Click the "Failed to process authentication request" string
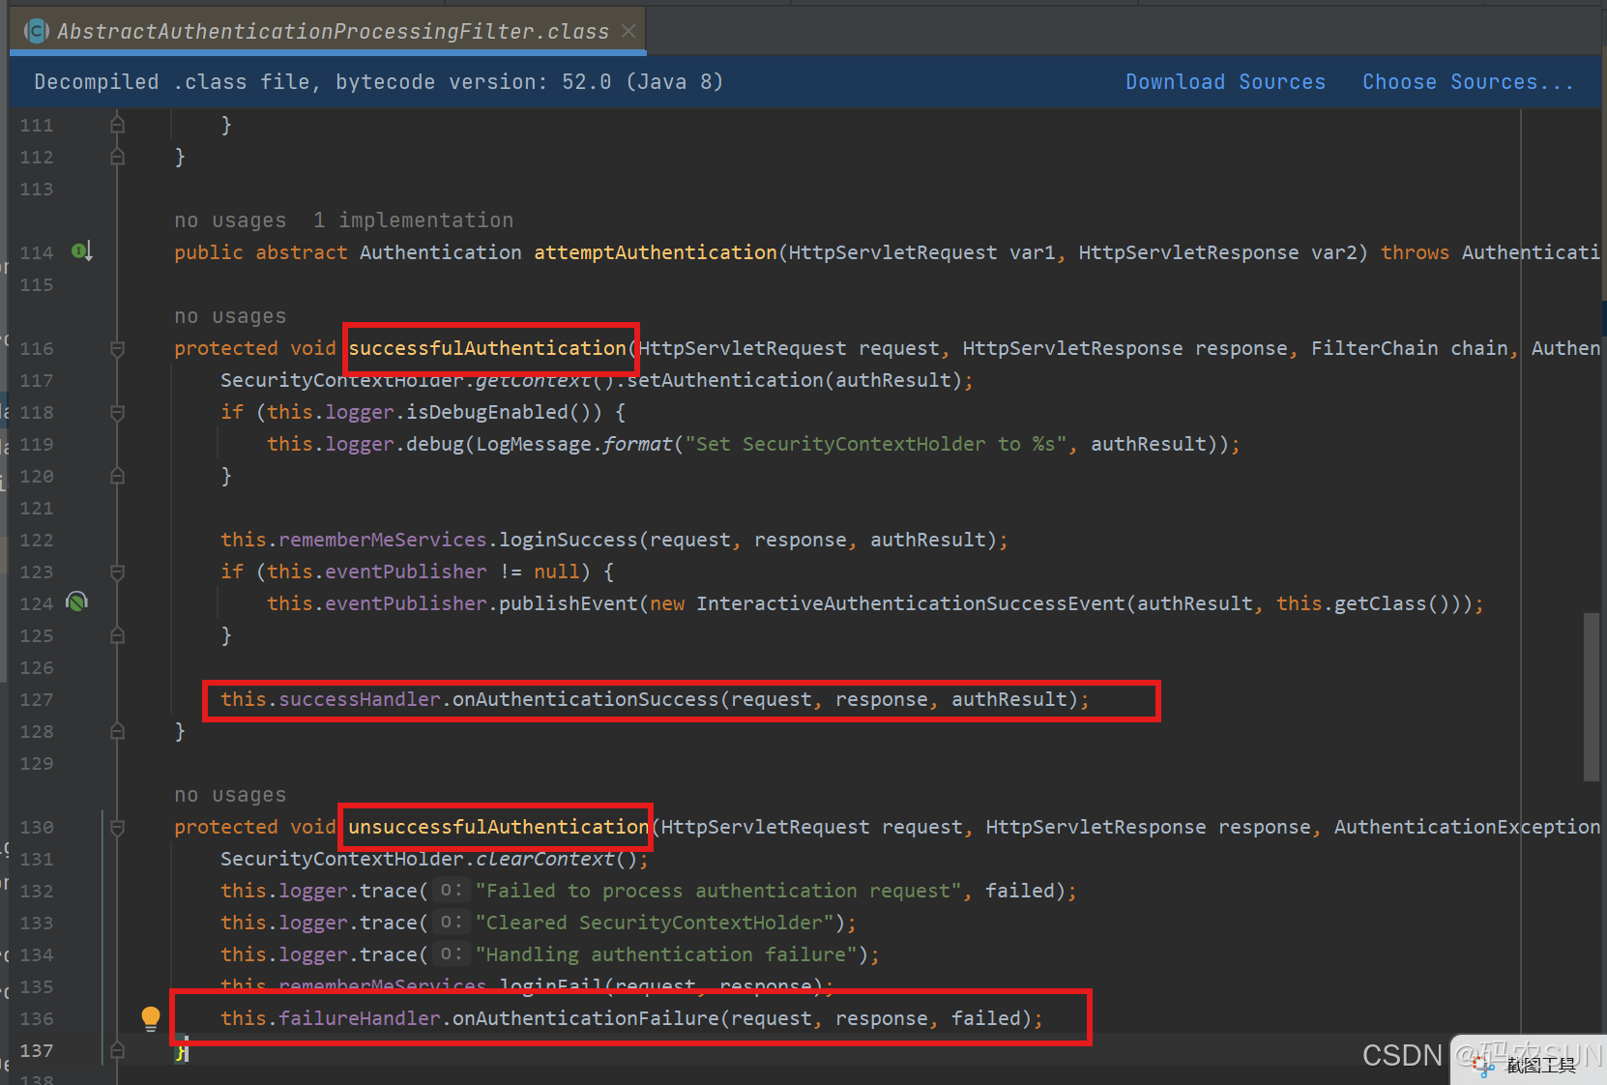 click(718, 891)
